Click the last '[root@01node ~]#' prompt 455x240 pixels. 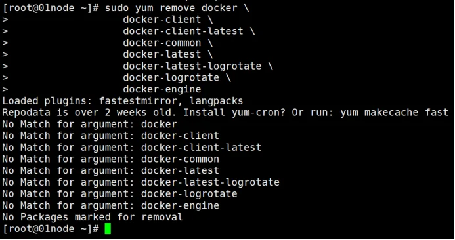click(x=51, y=228)
